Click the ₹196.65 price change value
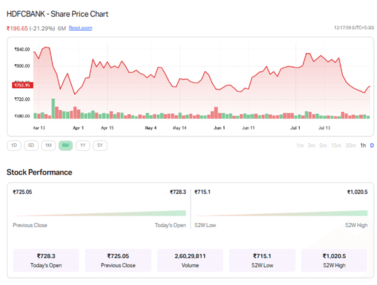 pyautogui.click(x=17, y=28)
